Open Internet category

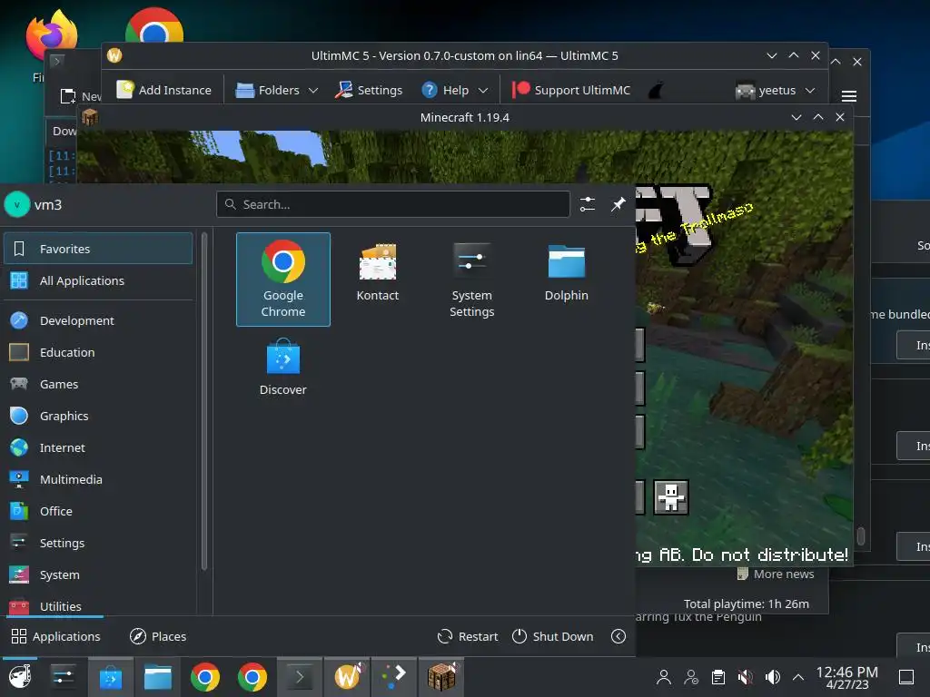click(x=98, y=447)
